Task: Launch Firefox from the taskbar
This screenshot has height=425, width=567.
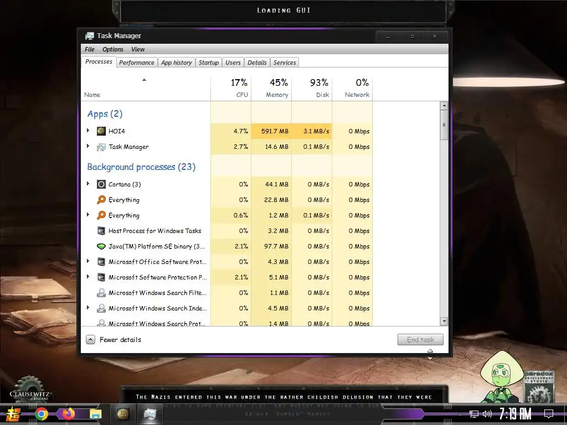Action: coord(68,414)
